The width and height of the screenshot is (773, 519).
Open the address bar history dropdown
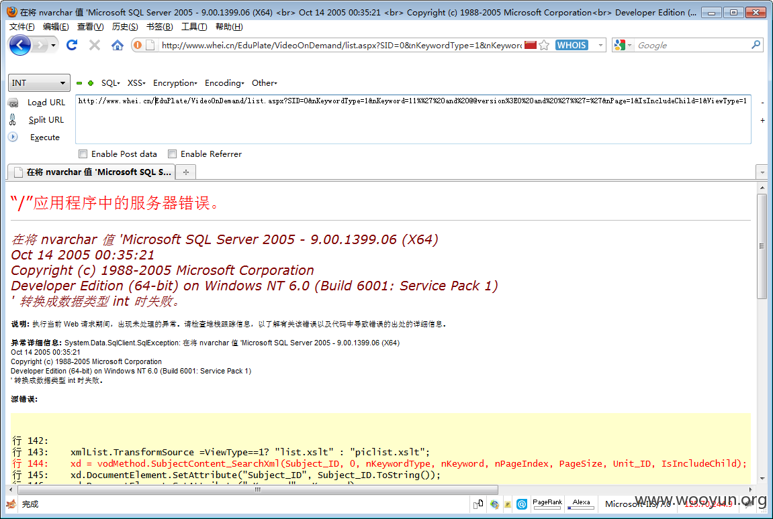coord(600,46)
